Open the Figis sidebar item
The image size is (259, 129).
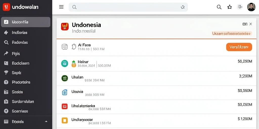[x=16, y=54]
